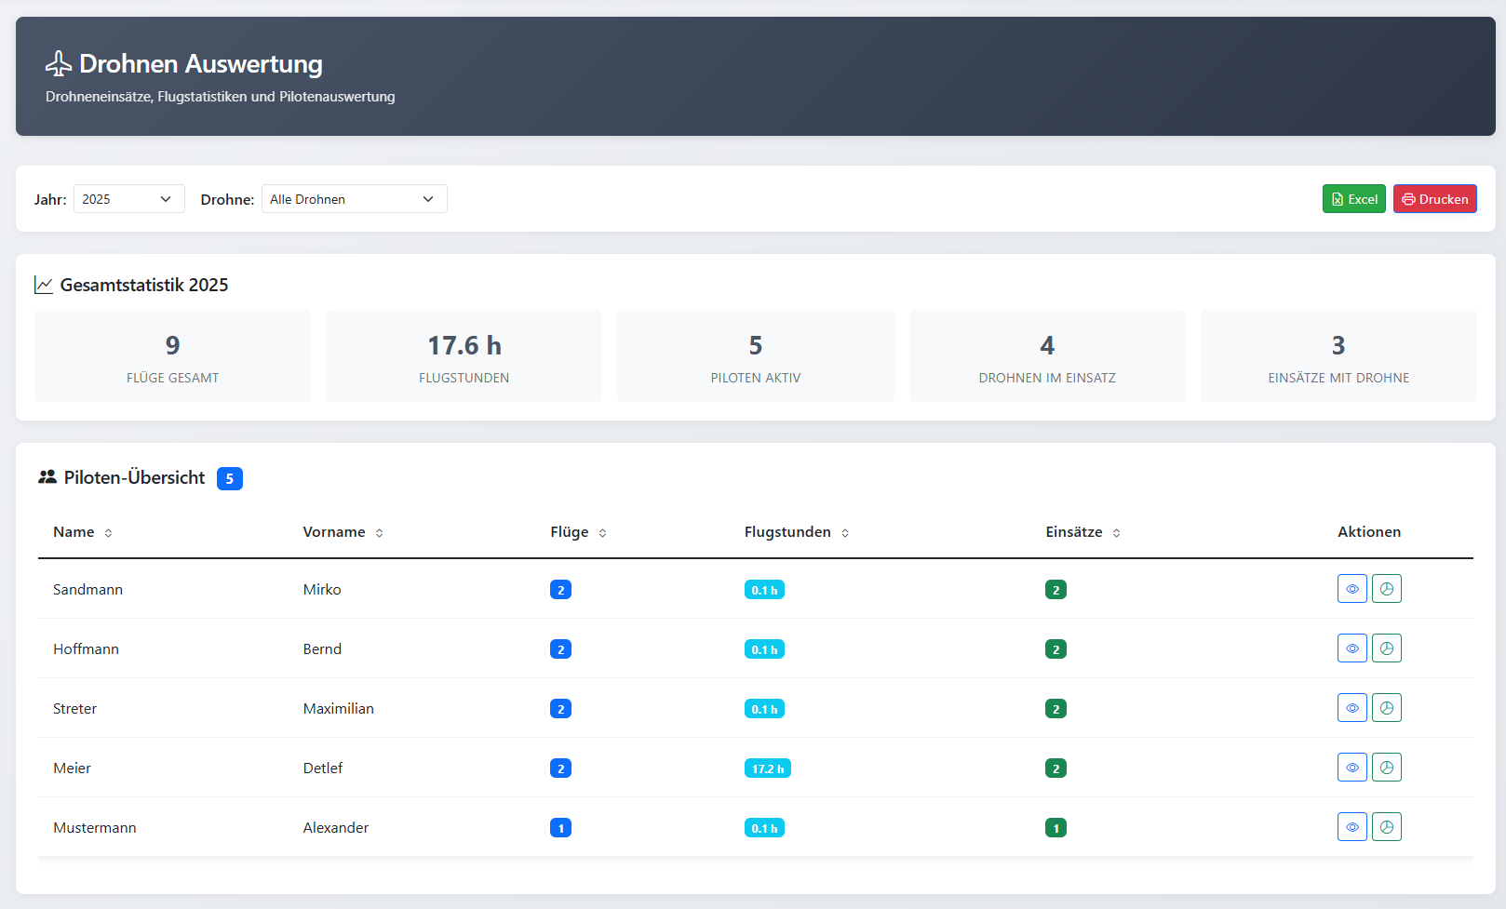
Task: Click the drone icon in the header
Action: coord(58,63)
